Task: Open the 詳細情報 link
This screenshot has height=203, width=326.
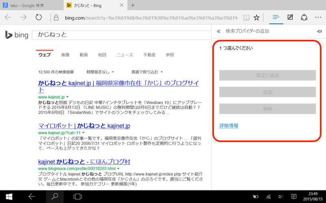Action: [229, 126]
